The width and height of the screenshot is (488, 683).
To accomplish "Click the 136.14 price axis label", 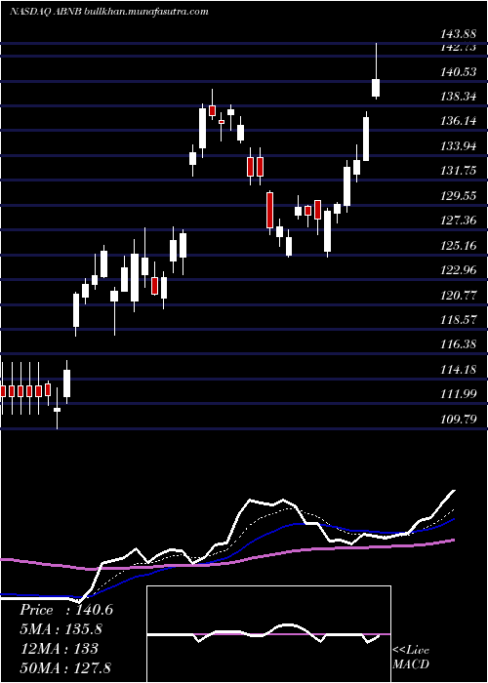I will pos(459,121).
